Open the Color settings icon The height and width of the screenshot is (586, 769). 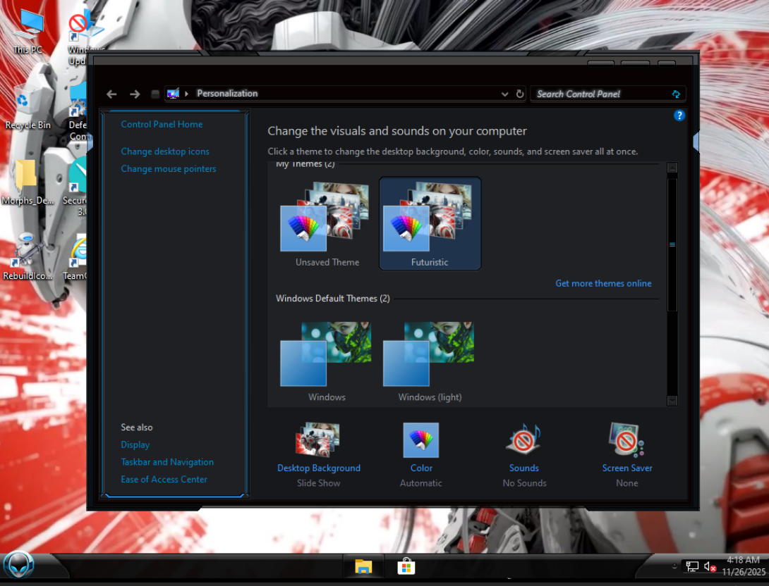[420, 440]
